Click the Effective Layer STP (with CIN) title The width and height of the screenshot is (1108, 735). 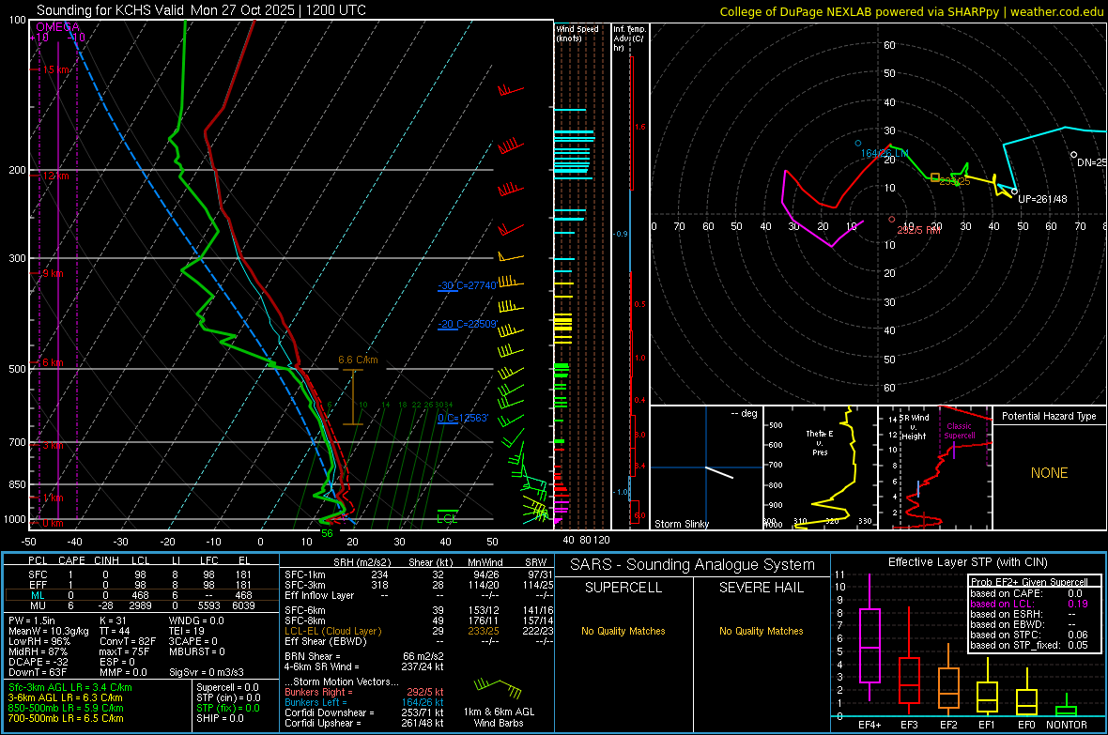click(967, 562)
